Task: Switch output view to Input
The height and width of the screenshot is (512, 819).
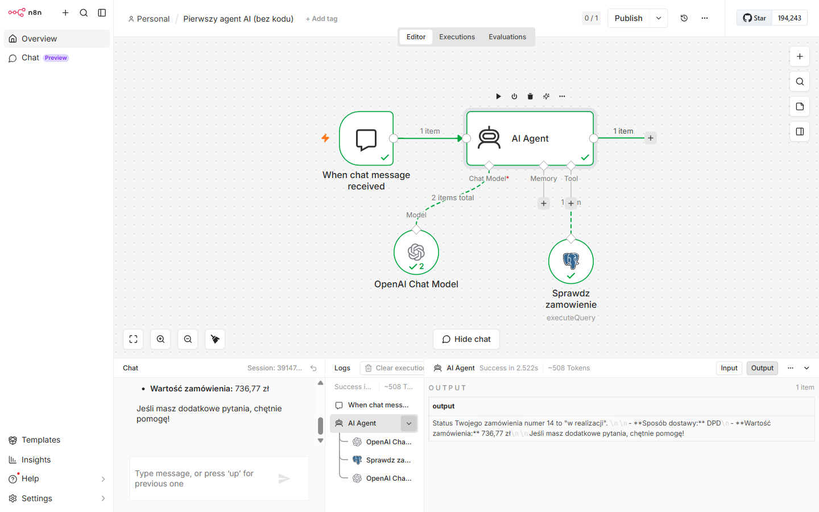Action: click(x=729, y=368)
